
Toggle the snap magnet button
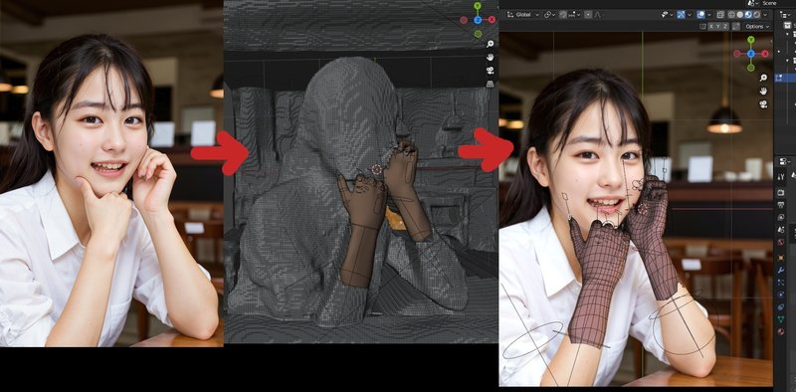tap(563, 14)
